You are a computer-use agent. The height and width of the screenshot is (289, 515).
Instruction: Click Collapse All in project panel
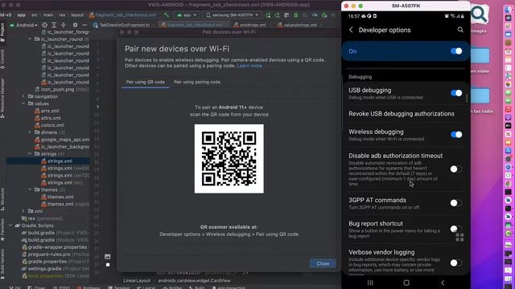[x=64, y=25]
